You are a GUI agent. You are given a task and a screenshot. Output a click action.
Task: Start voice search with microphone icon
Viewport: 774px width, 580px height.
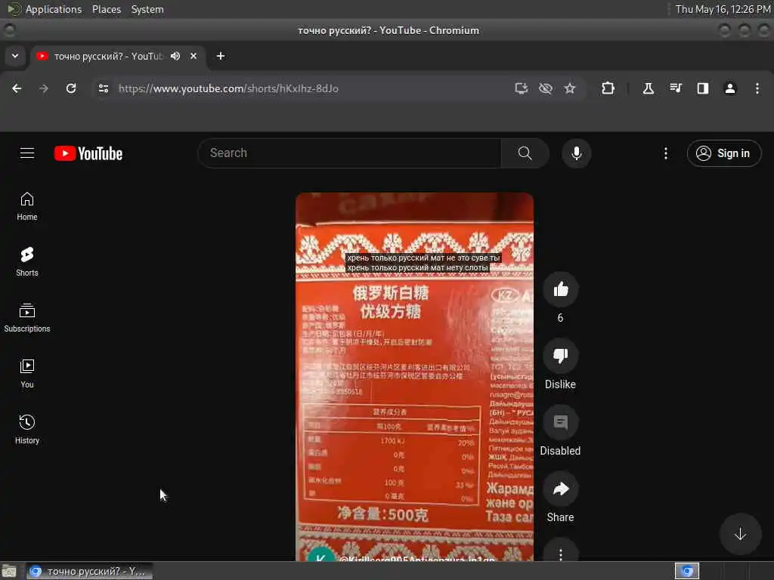(576, 153)
